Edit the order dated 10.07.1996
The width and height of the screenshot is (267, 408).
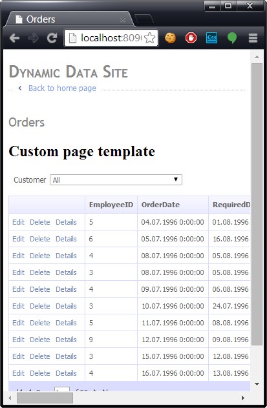tap(19, 306)
